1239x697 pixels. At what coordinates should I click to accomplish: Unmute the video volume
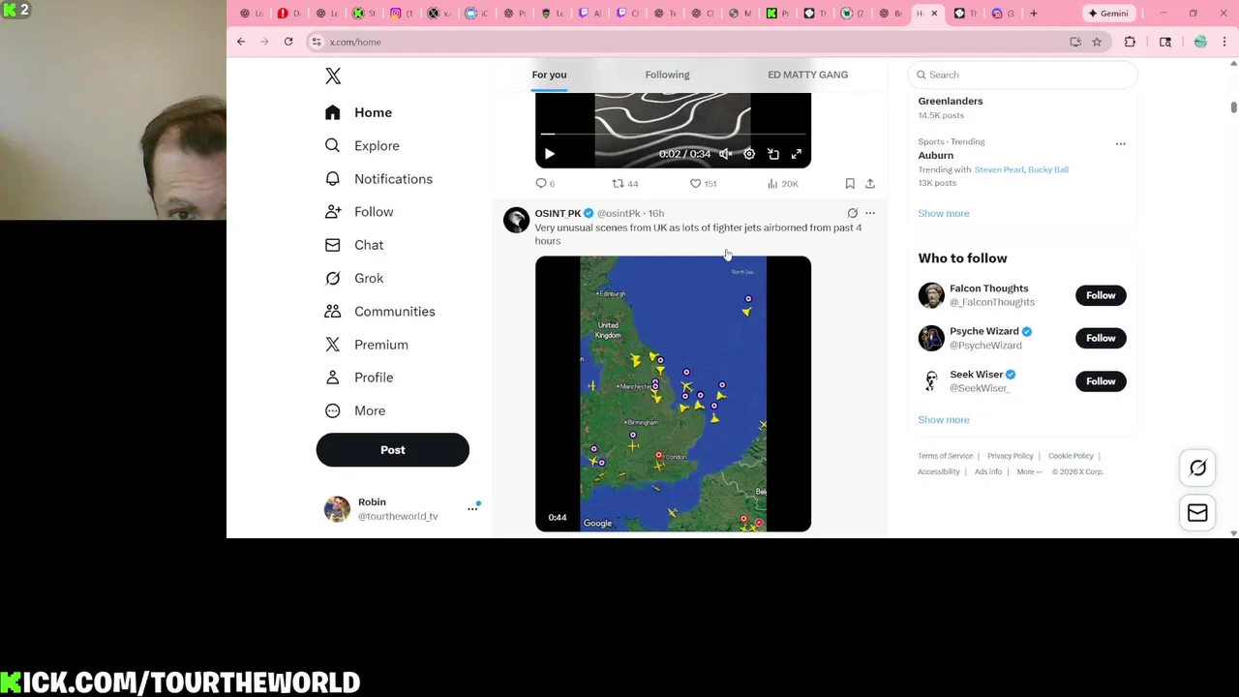pos(725,154)
